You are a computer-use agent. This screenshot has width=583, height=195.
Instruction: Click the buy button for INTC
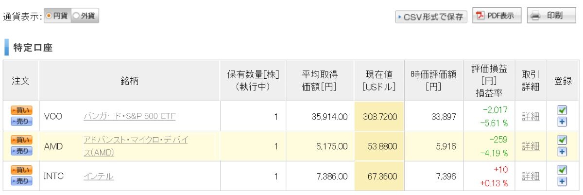(x=21, y=171)
